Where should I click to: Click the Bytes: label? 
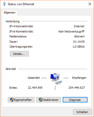pos(13,88)
